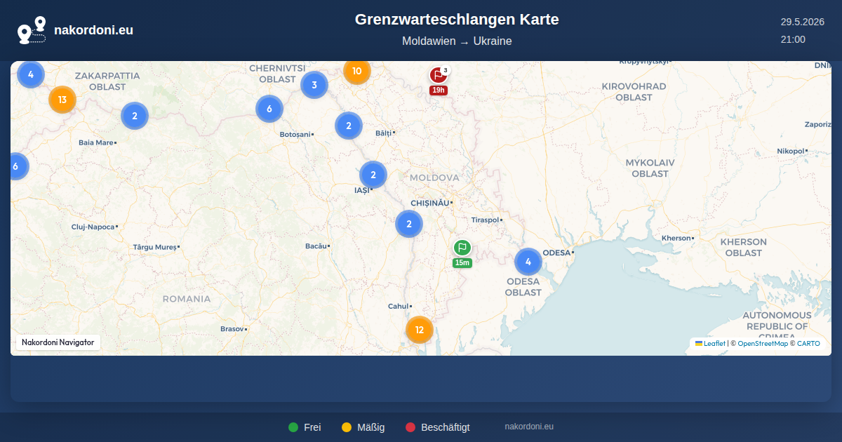Click the Baia Mare label on map
This screenshot has width=842, height=442.
(95, 142)
